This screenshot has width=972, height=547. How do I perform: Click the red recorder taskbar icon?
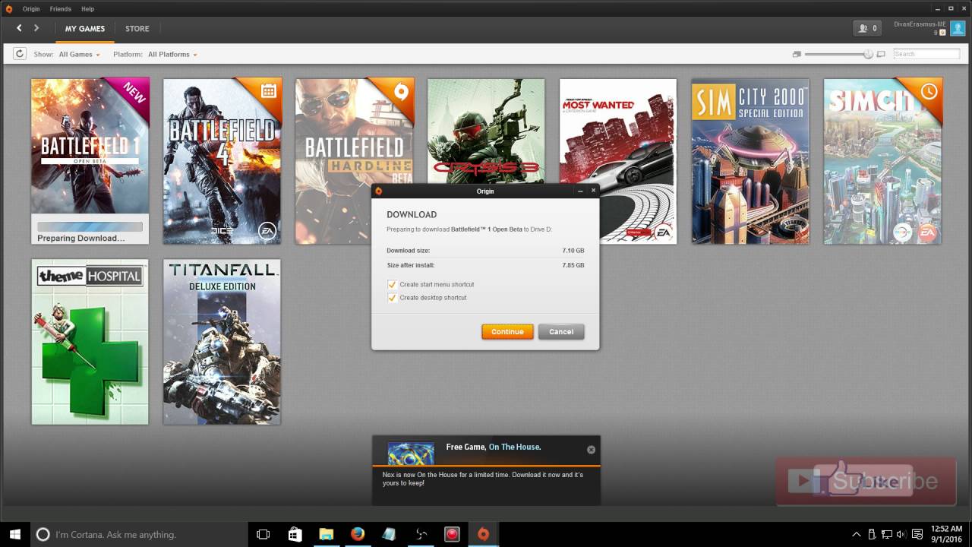[x=452, y=534]
